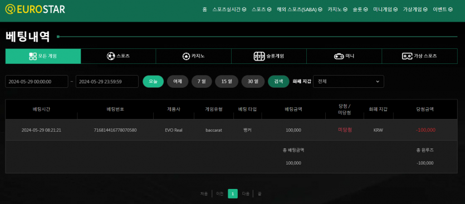
Task: Switch to the 카지노 history tab
Action: point(193,56)
